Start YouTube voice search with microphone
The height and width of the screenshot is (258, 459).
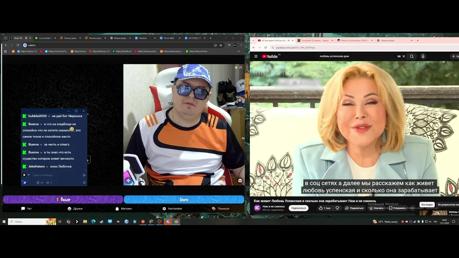pos(423,56)
